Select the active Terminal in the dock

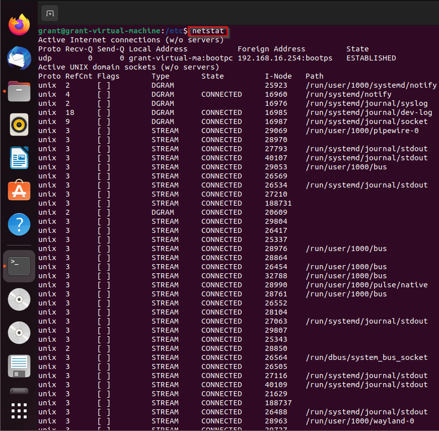19,266
